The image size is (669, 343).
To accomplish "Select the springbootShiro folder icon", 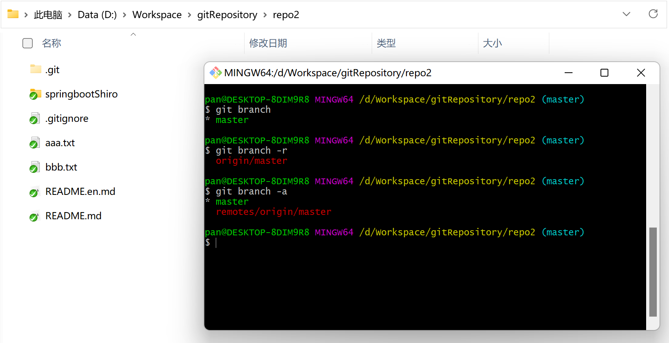I will (x=35, y=94).
